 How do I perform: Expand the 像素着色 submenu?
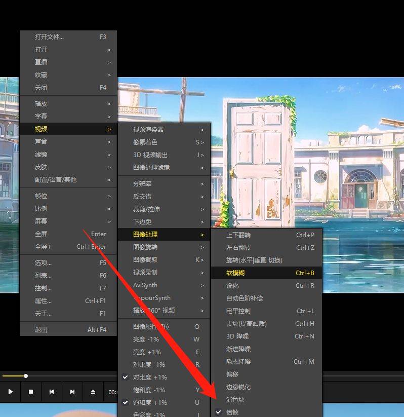point(164,142)
